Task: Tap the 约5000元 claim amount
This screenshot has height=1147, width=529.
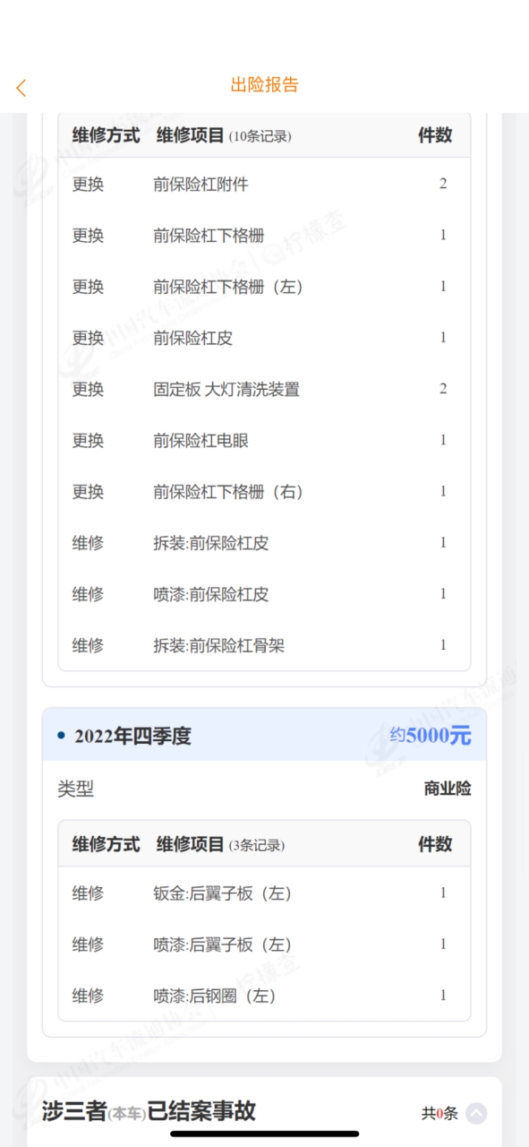Action: [431, 736]
